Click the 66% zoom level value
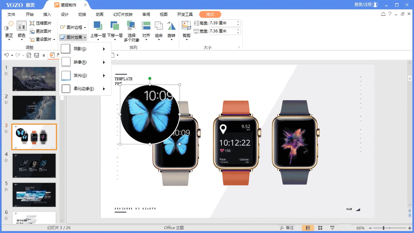Viewport: 414px width, 233px height. [x=361, y=228]
